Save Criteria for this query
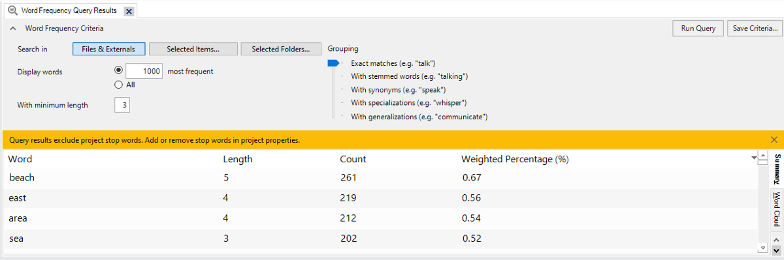This screenshot has height=260, width=784. (755, 28)
